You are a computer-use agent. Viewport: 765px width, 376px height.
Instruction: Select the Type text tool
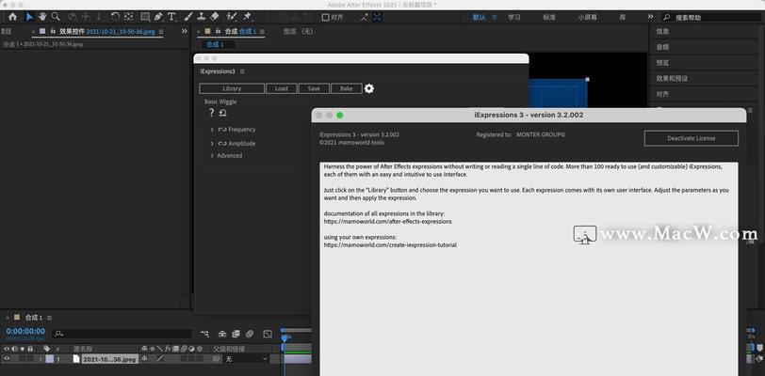pos(171,17)
